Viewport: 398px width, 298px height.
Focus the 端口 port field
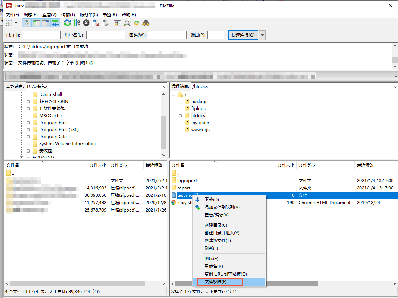coord(215,35)
